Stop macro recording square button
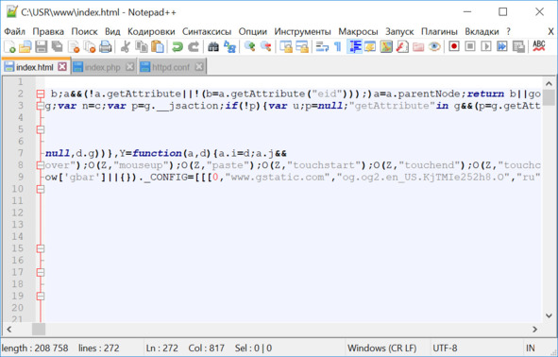Image resolution: width=558 pixels, height=357 pixels. [x=470, y=46]
